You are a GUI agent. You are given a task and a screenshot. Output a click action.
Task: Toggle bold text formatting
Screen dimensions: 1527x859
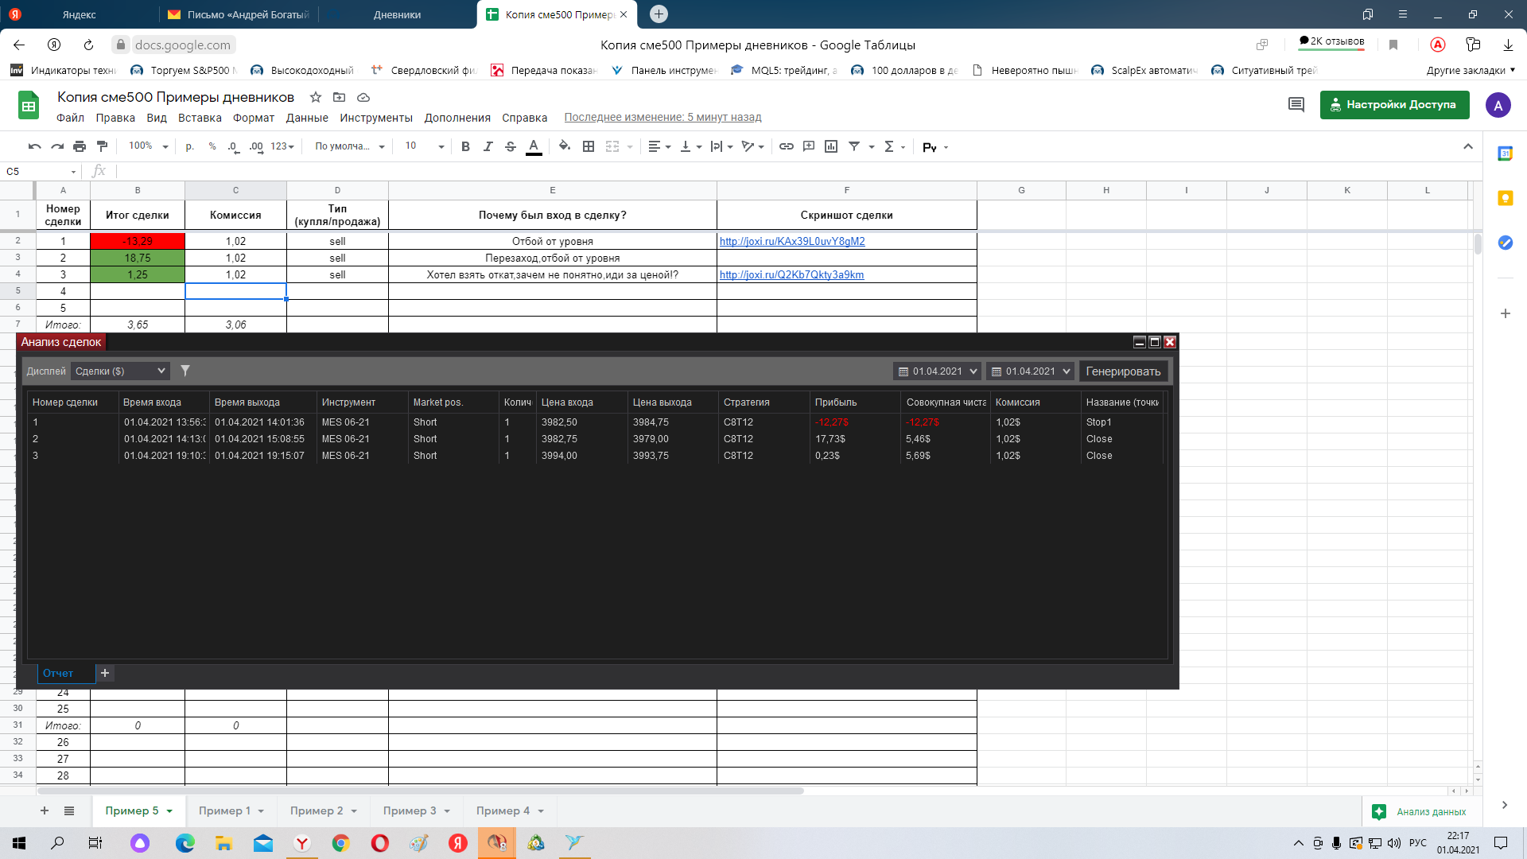click(x=465, y=146)
